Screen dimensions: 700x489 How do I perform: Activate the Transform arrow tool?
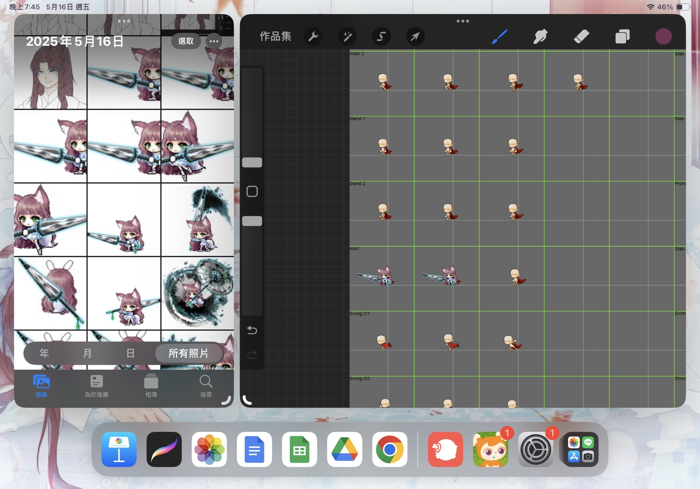[x=415, y=36]
